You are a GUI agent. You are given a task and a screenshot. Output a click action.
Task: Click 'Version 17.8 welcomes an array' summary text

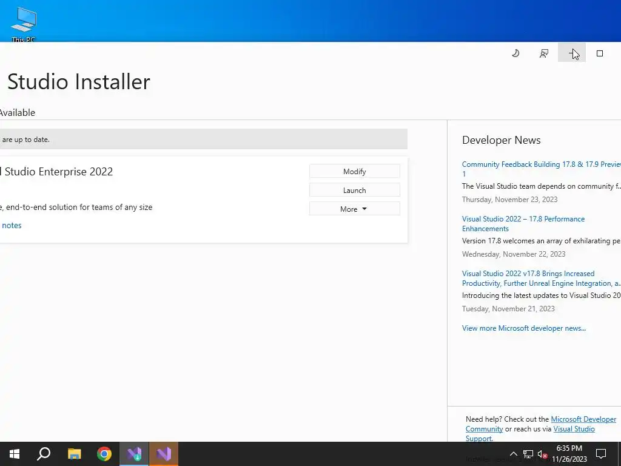coord(541,240)
